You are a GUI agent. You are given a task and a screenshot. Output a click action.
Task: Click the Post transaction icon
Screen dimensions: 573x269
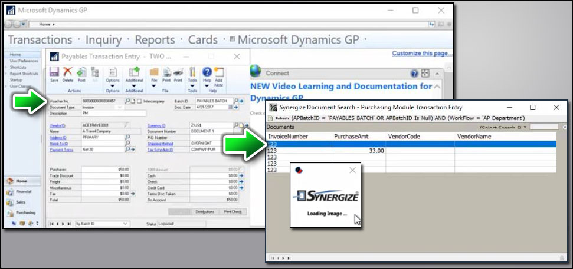pos(81,74)
